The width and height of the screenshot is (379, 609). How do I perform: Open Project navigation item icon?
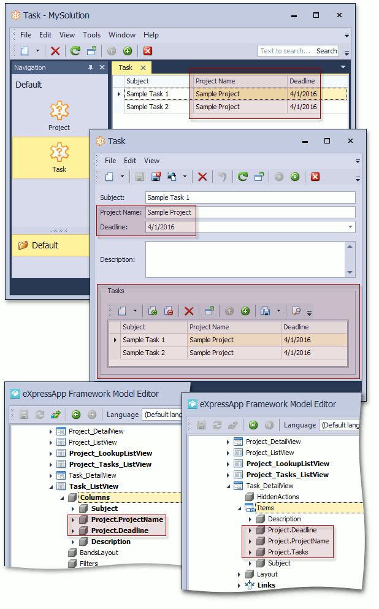(59, 110)
